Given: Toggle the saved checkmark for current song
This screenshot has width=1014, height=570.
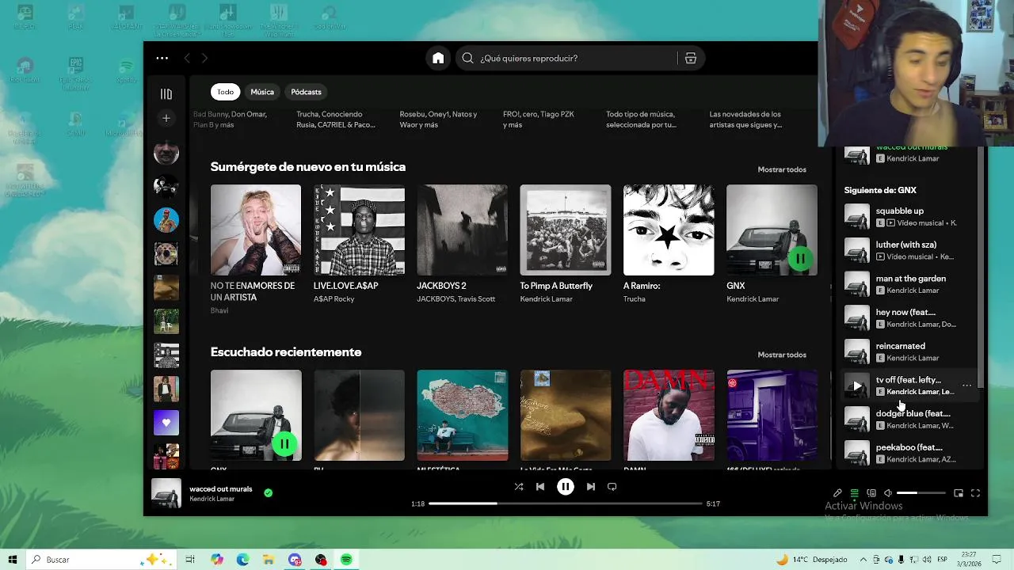Looking at the screenshot, I should pos(268,492).
